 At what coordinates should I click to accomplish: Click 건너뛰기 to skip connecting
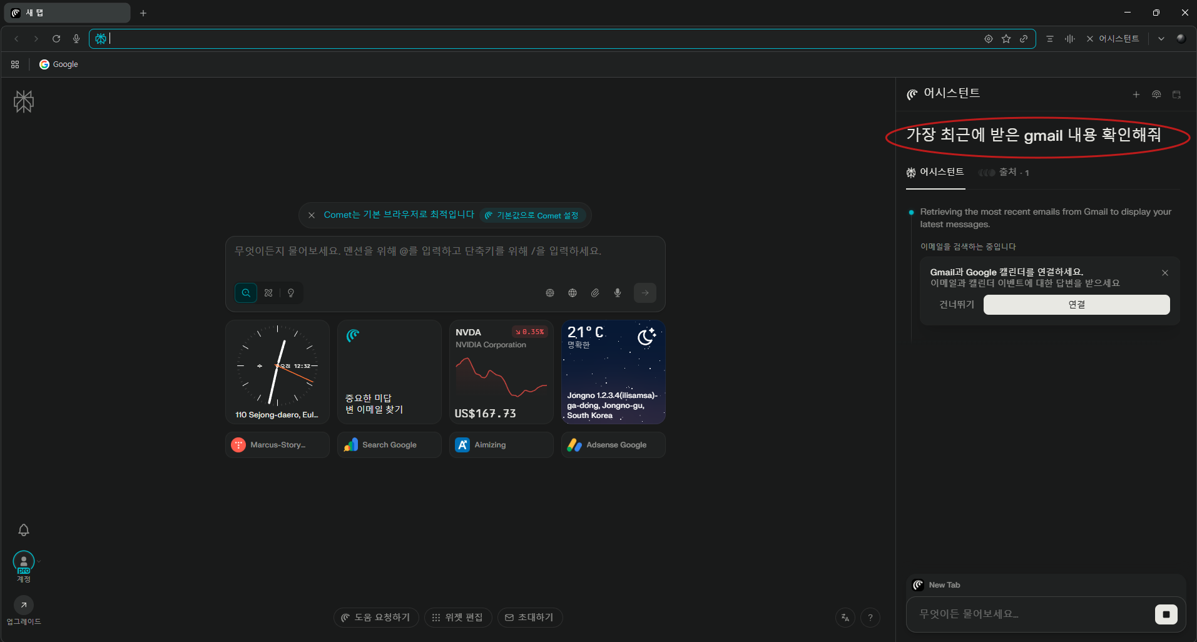pyautogui.click(x=957, y=305)
